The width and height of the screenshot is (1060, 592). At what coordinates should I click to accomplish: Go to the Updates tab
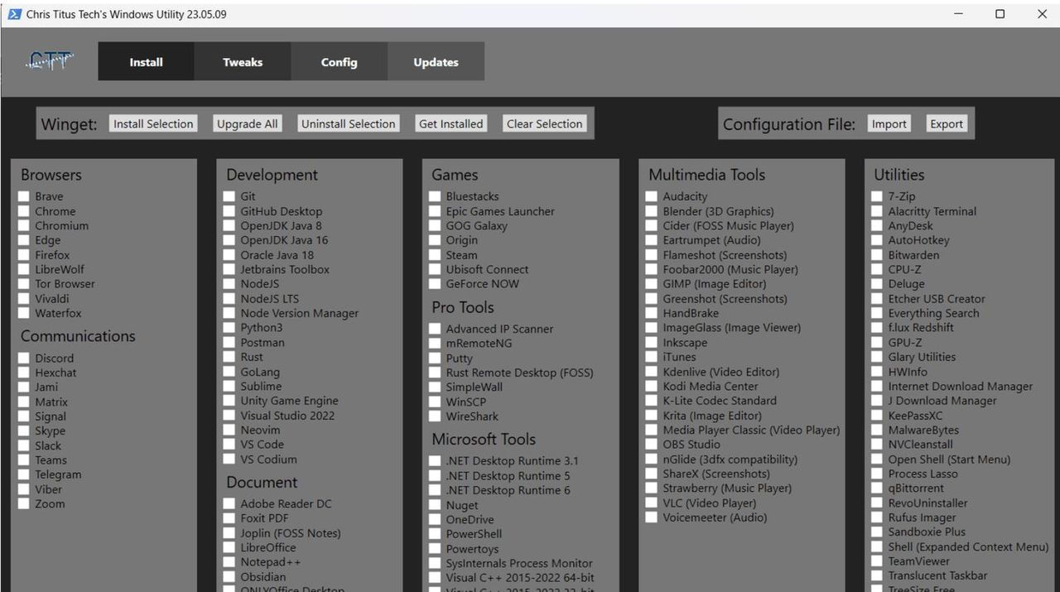(x=436, y=62)
